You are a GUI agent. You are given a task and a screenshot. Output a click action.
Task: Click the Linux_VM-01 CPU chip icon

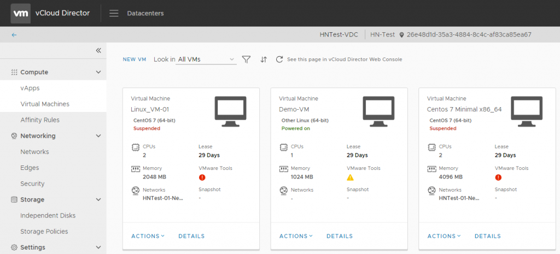click(136, 147)
